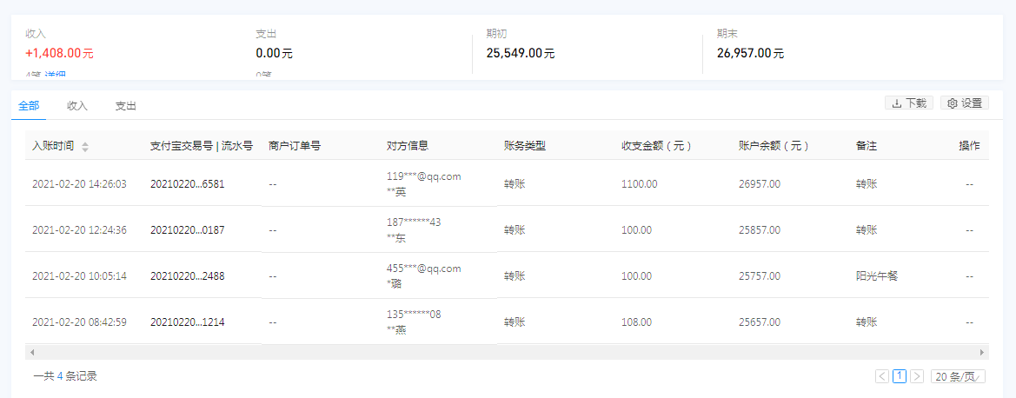This screenshot has height=398, width=1016.
Task: Open the 详细 link under income
Action: point(56,76)
